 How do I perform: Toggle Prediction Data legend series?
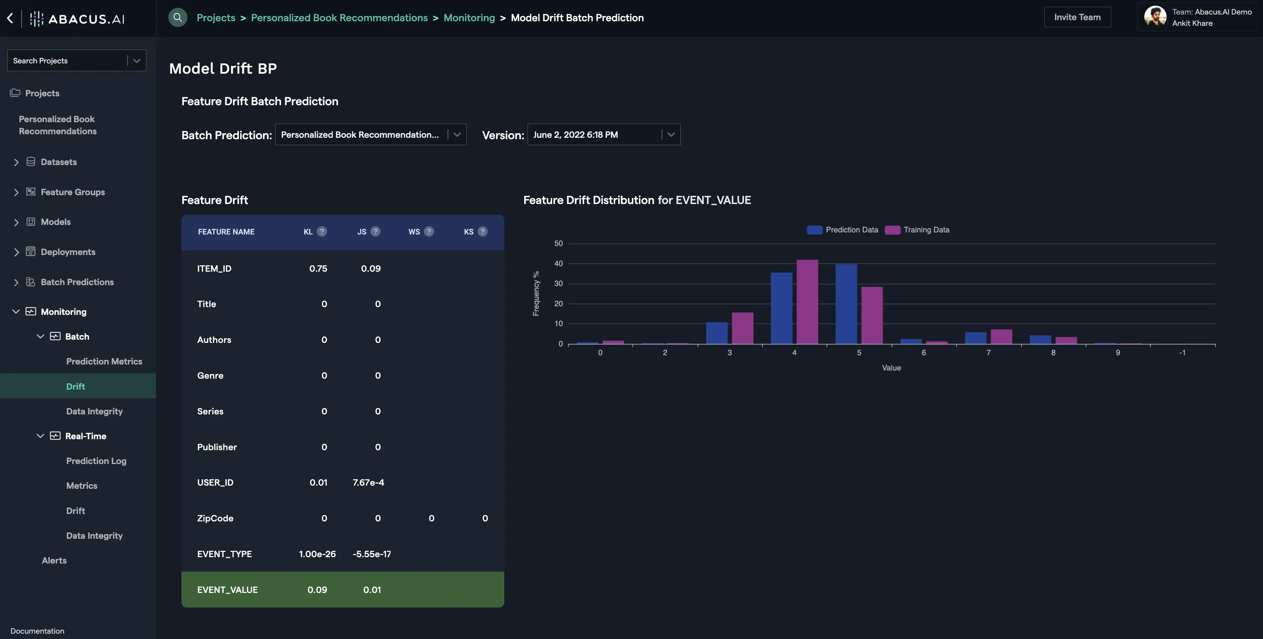842,230
